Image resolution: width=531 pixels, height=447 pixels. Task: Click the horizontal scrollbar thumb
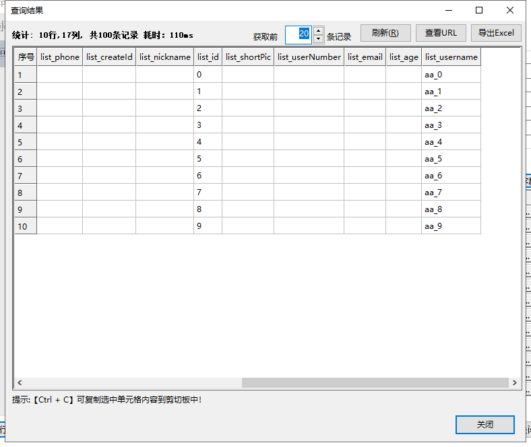pyautogui.click(x=375, y=382)
